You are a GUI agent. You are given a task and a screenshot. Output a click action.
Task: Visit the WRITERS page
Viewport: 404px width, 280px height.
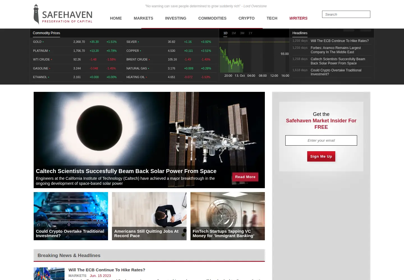(299, 18)
